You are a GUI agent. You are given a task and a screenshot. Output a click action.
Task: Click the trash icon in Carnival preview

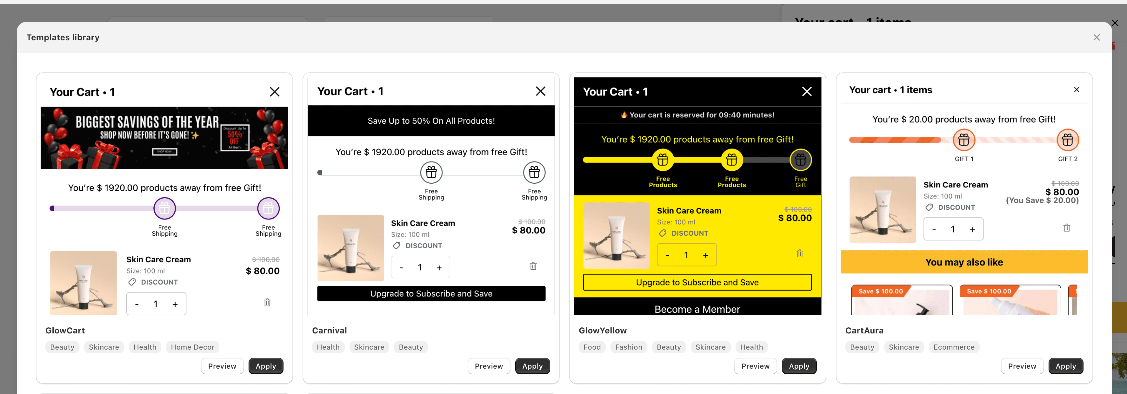point(533,266)
